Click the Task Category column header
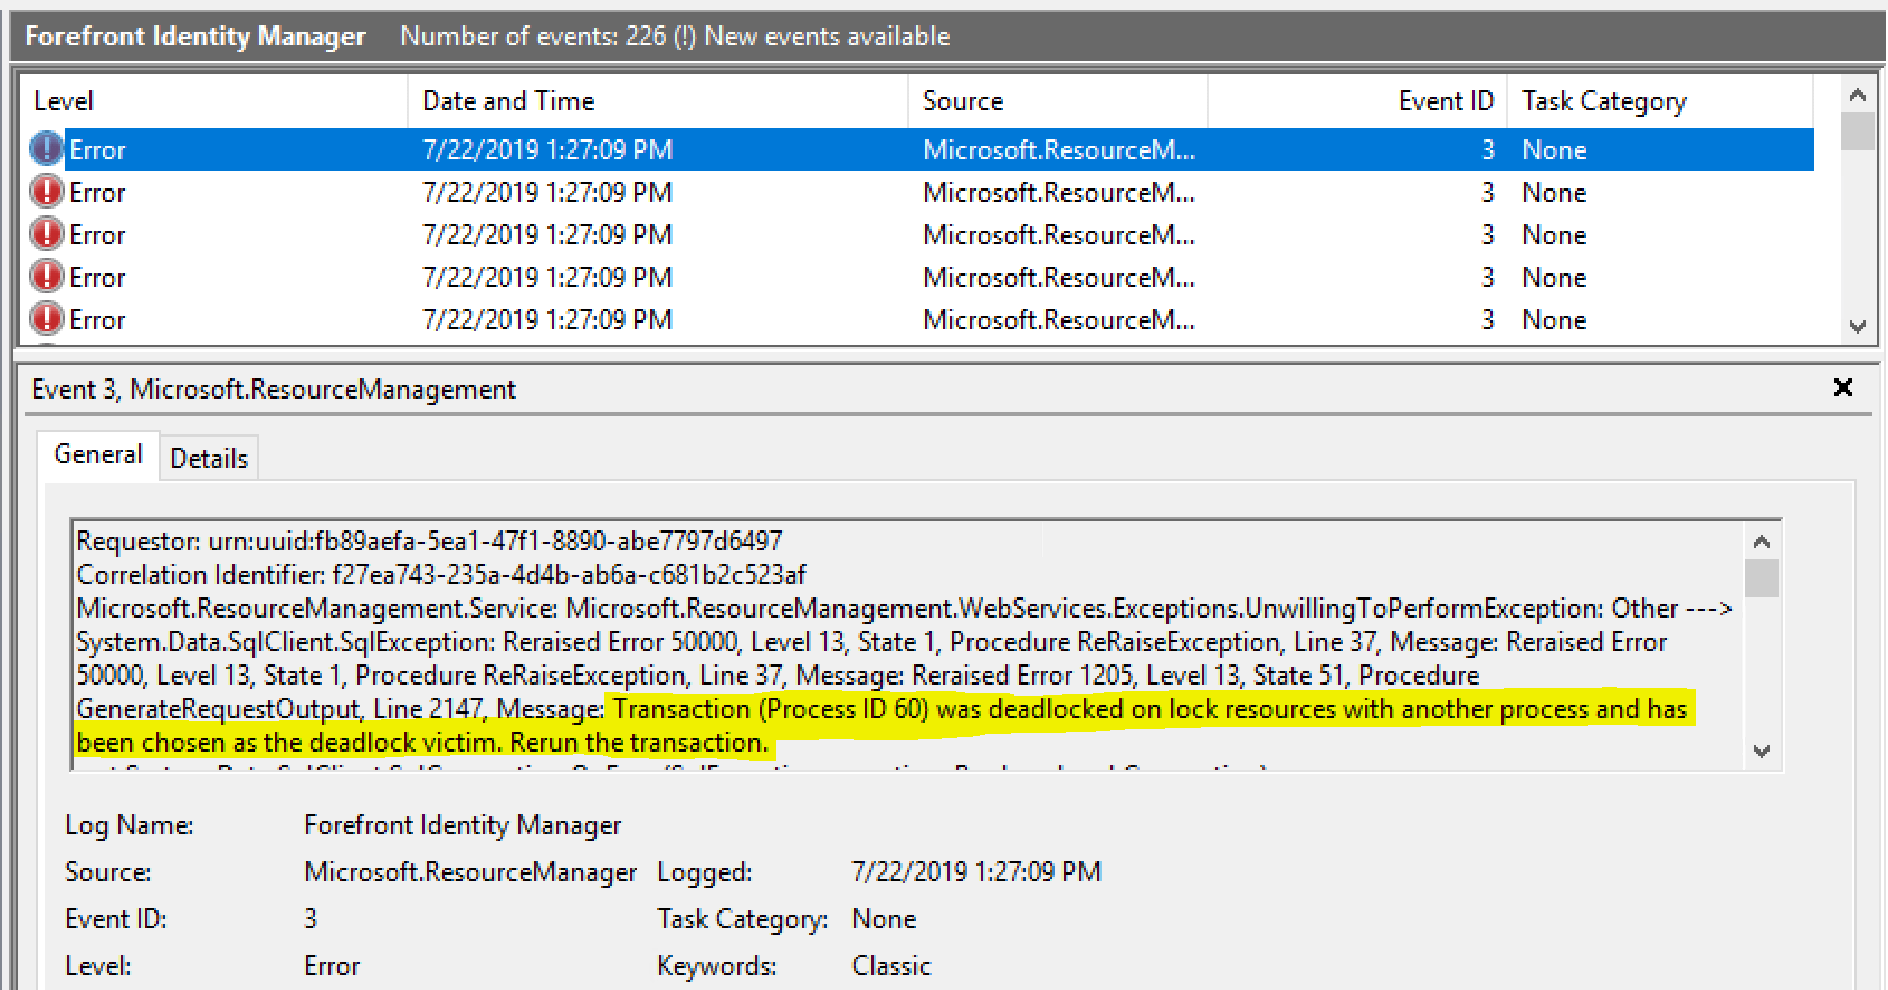The width and height of the screenshot is (1888, 990). pos(1603,101)
